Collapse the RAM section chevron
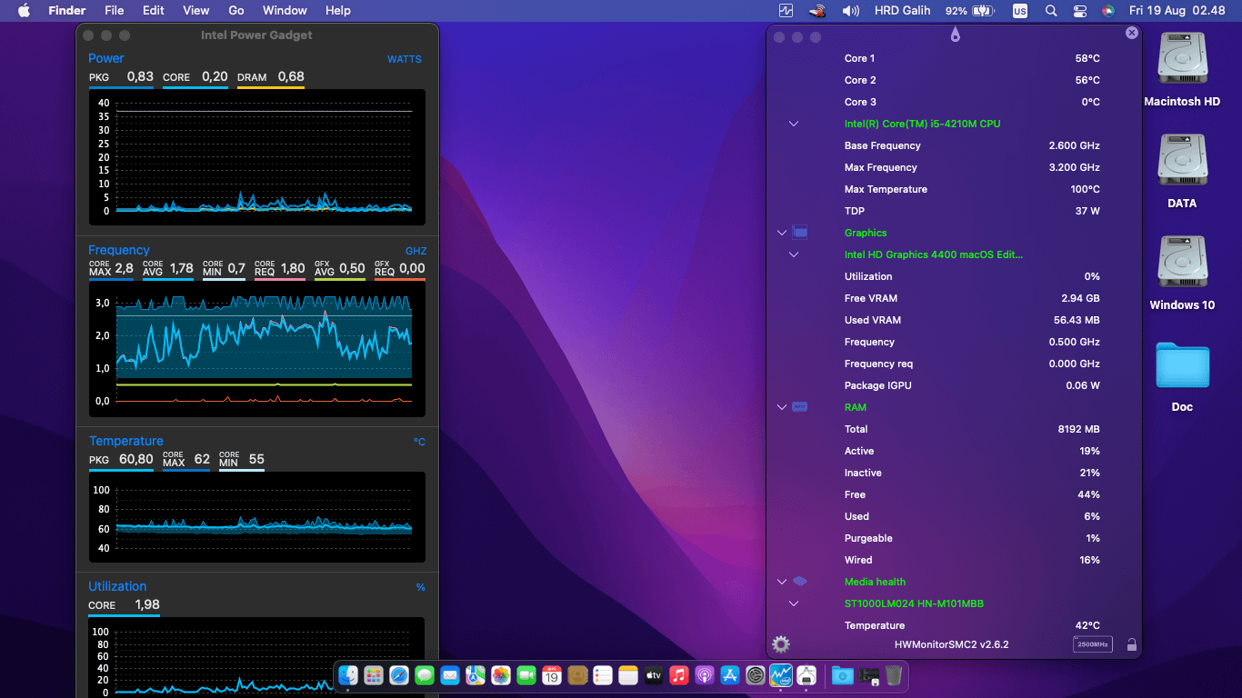Image resolution: width=1242 pixels, height=698 pixels. [781, 407]
